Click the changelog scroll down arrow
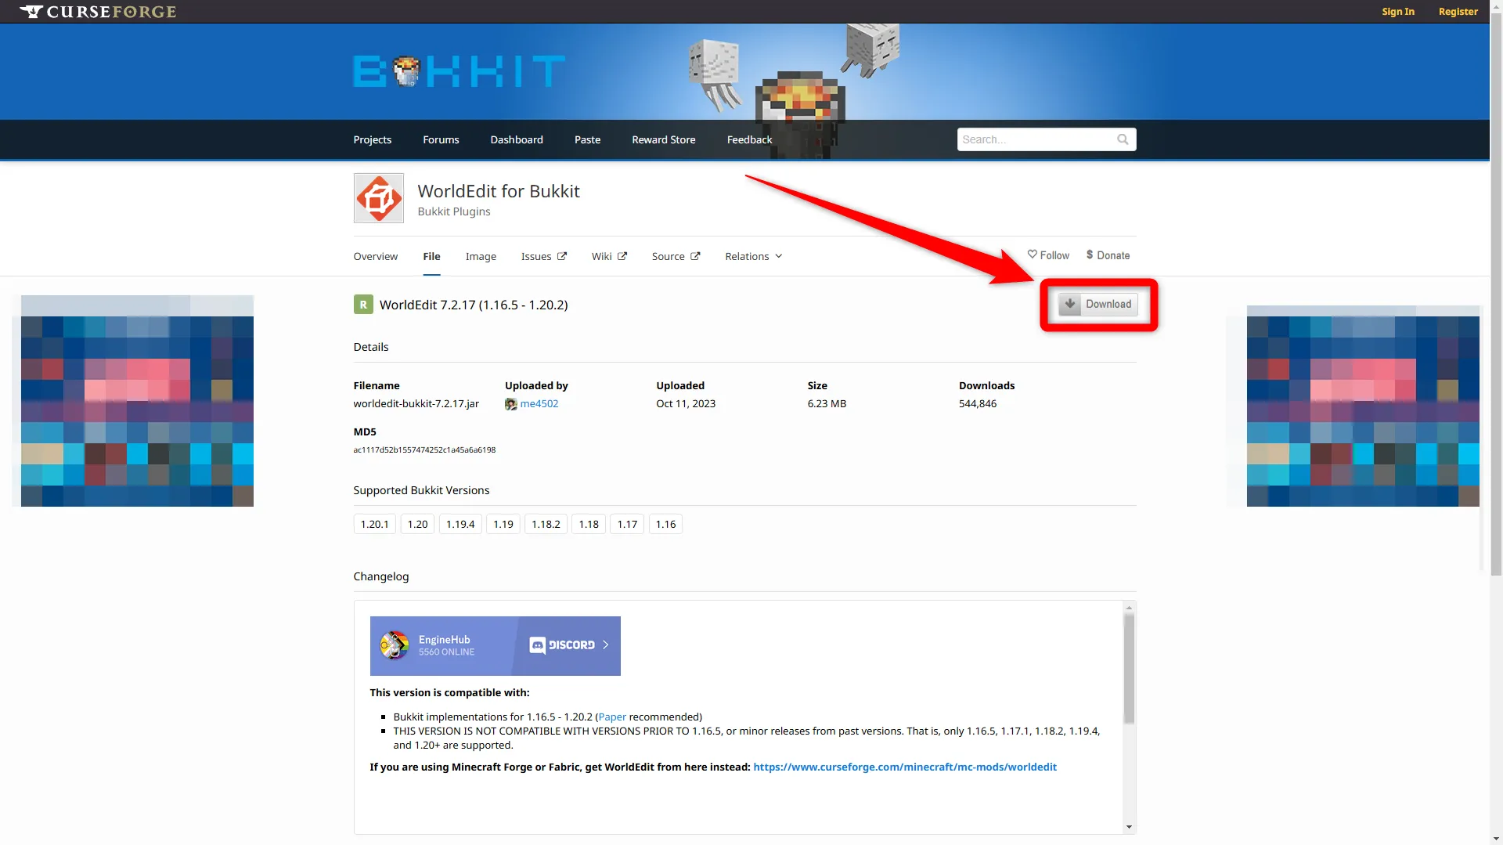The image size is (1503, 845). click(1129, 827)
